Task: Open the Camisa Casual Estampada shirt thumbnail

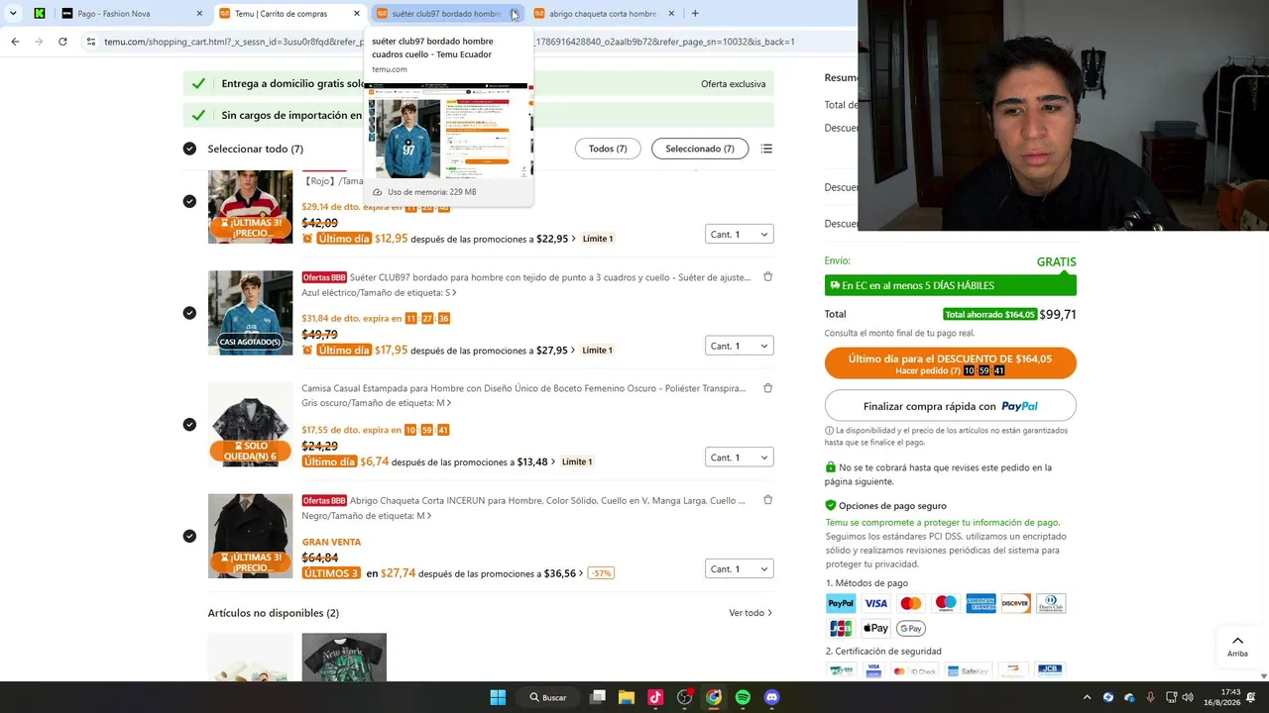Action: point(251,425)
